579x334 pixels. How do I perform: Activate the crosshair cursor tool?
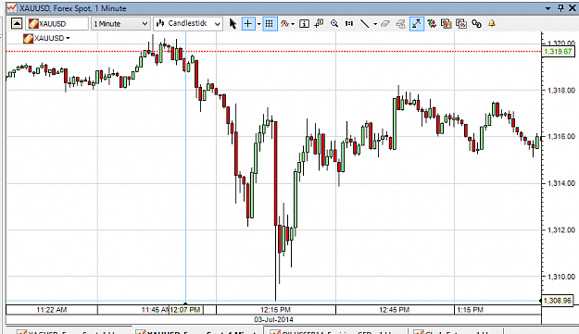click(x=248, y=24)
